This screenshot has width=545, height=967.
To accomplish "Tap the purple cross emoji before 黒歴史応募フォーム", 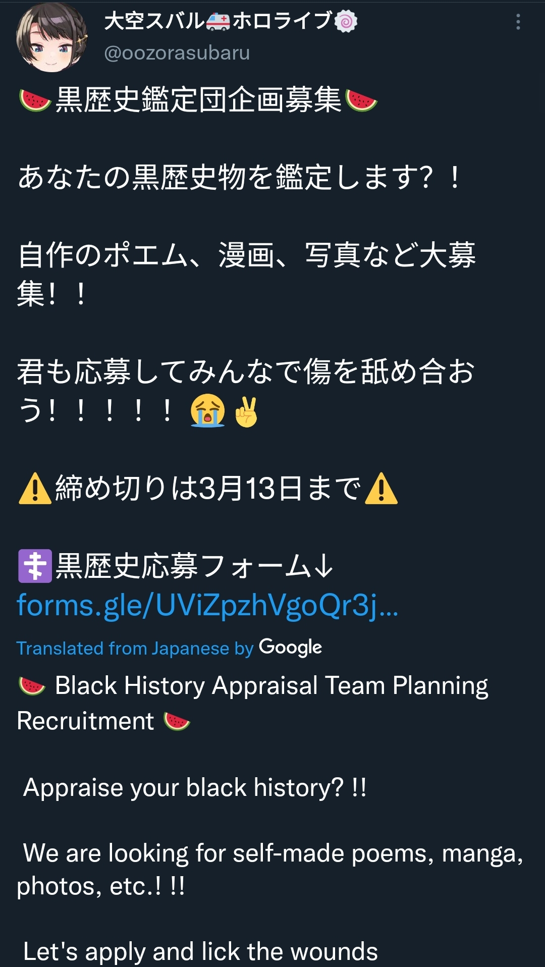I will [35, 566].
